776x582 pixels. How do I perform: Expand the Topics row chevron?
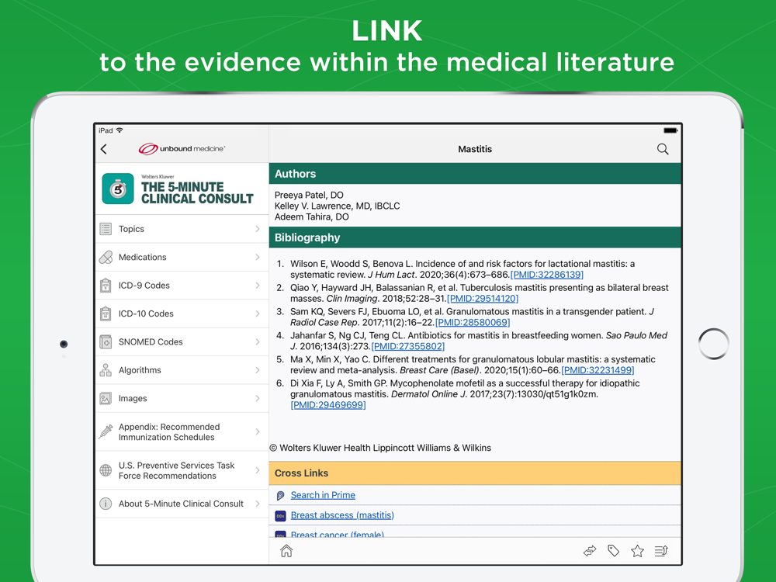click(x=258, y=229)
